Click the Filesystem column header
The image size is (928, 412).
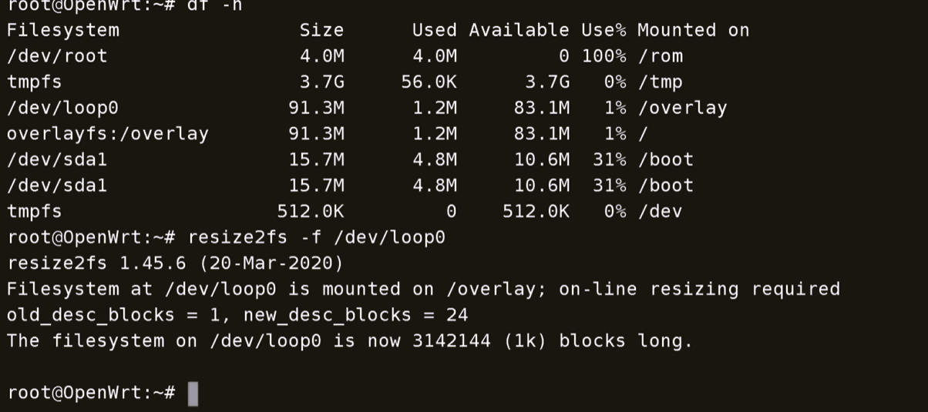[63, 30]
